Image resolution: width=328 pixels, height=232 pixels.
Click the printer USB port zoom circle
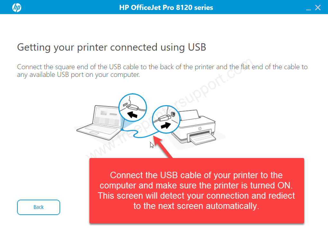pyautogui.click(x=166, y=120)
